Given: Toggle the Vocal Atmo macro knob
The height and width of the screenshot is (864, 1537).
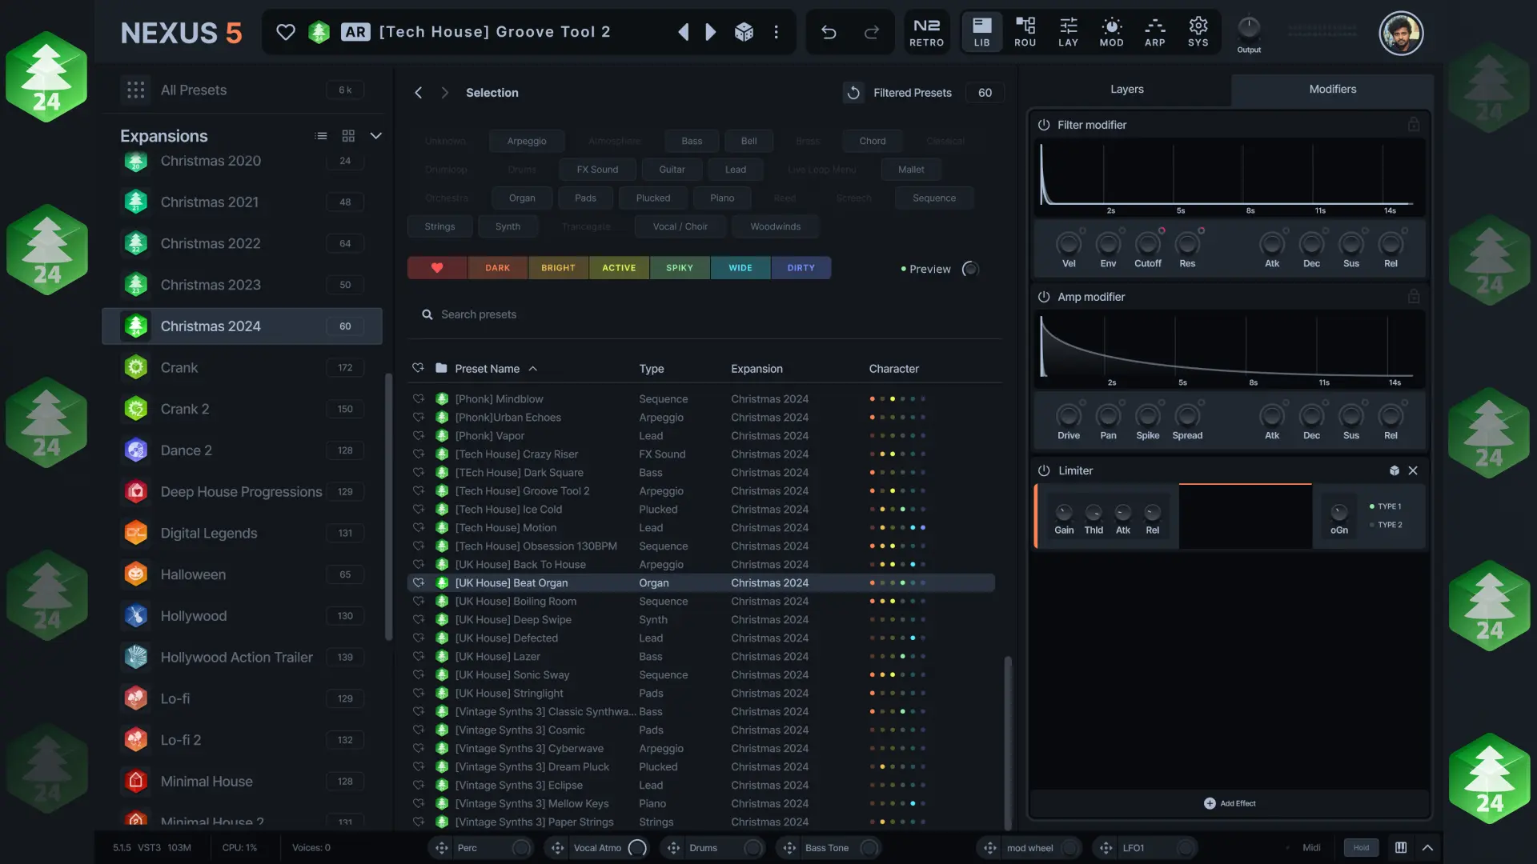Looking at the screenshot, I should pos(637,848).
